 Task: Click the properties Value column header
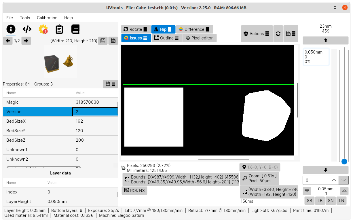tap(95, 93)
